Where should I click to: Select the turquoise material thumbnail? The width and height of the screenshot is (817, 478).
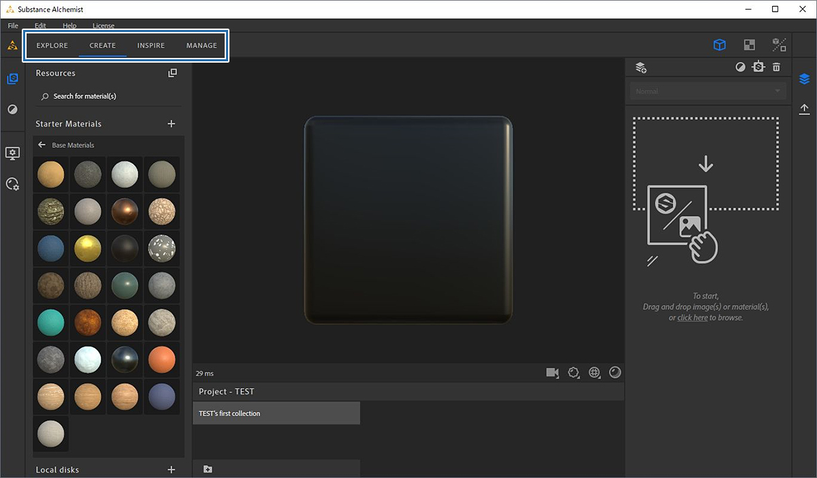[x=51, y=322]
